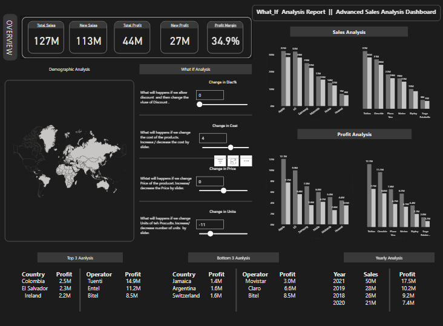Click the Change in Disc% value box
This screenshot has height=326, width=443.
(210, 95)
